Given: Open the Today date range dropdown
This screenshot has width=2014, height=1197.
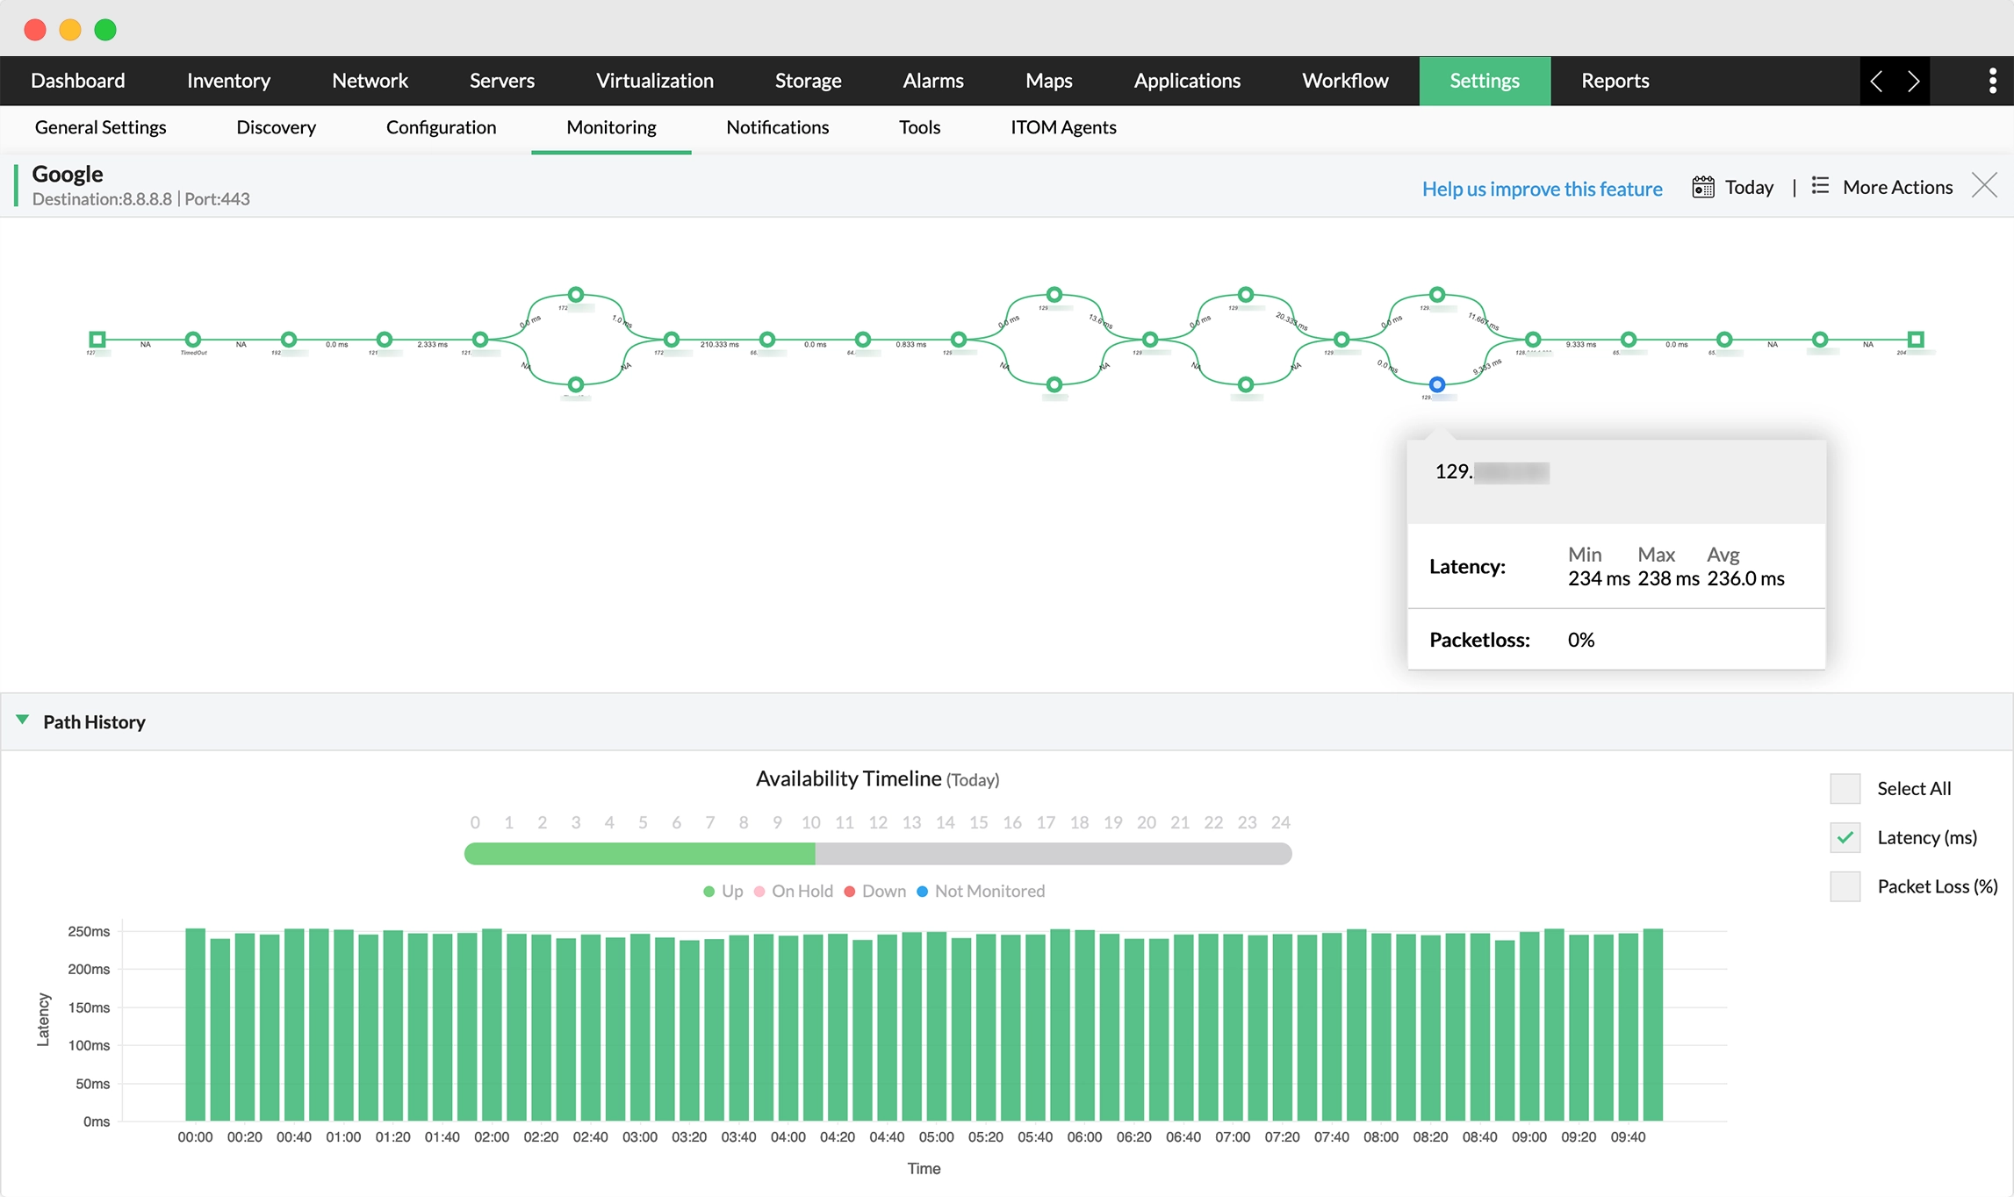Looking at the screenshot, I should coord(1748,187).
